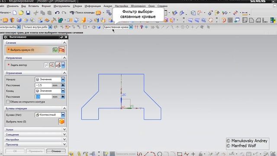
Task: Click the Save floppy disk icon
Action: [x=28, y=13]
